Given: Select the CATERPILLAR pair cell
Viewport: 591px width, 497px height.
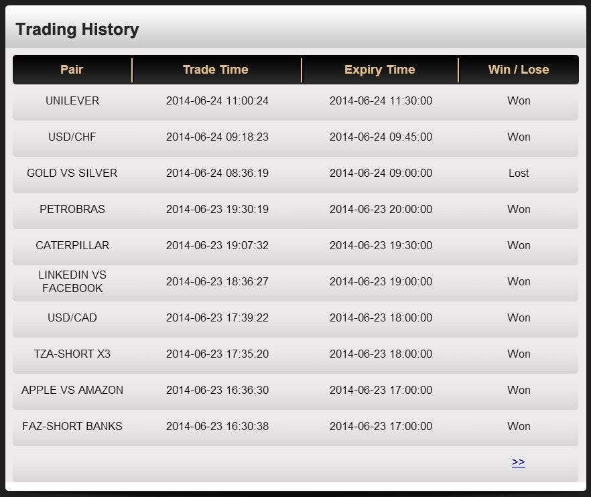Looking at the screenshot, I should click(x=72, y=245).
